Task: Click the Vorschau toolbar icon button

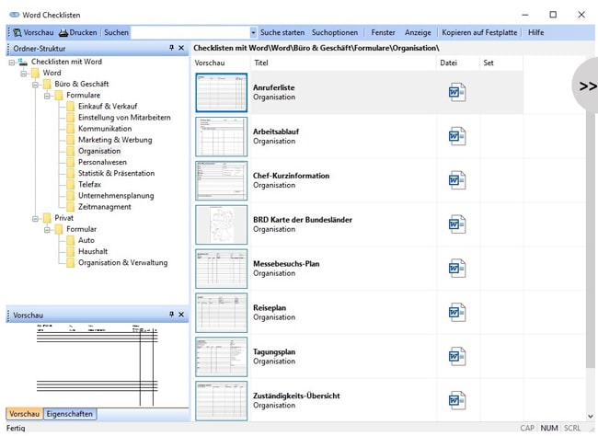Action: pyautogui.click(x=31, y=32)
